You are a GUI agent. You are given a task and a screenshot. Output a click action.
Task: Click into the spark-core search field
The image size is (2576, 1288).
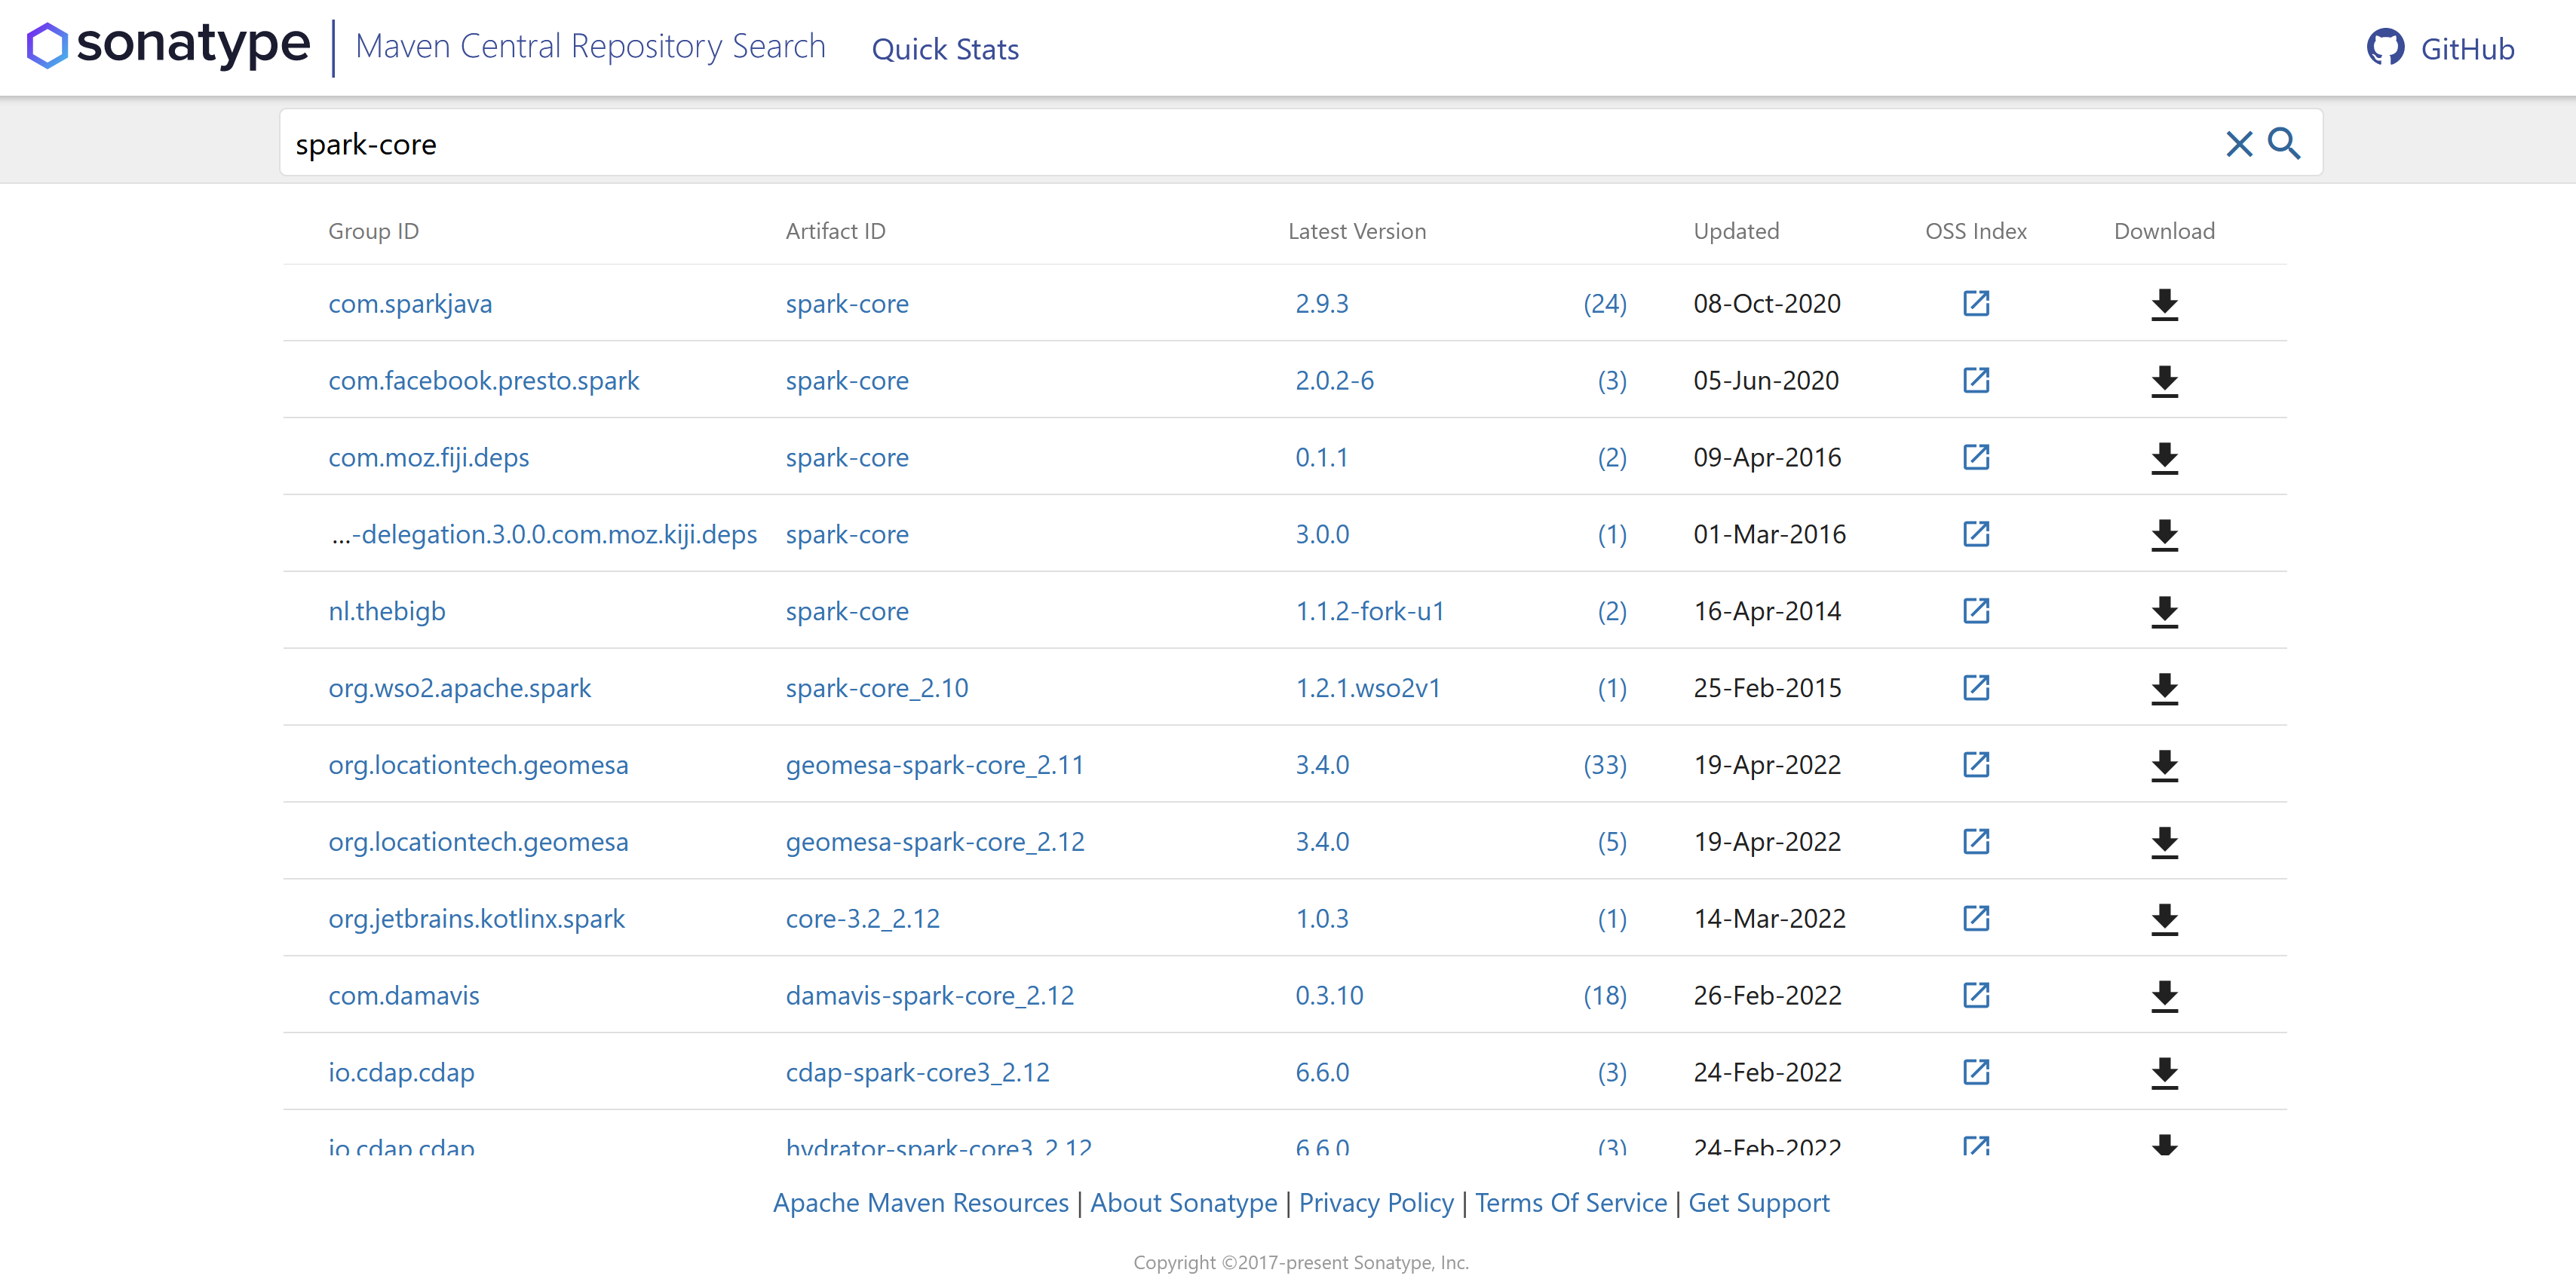[1200, 144]
